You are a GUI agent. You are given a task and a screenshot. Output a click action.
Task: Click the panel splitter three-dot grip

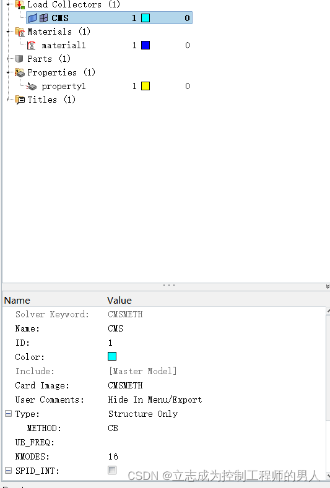pos(169,285)
